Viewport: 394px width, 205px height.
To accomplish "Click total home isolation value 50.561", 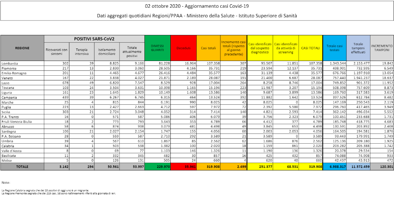I will [x=113, y=167].
